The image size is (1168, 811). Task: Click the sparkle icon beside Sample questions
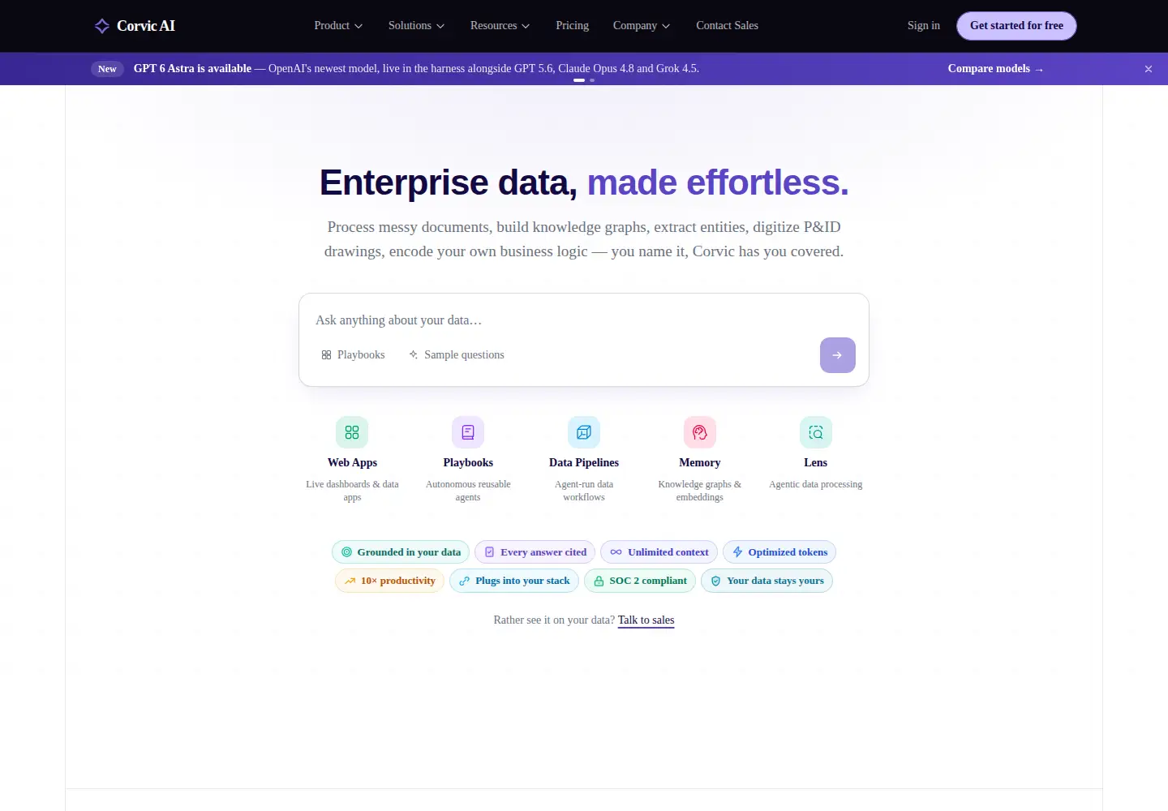click(x=414, y=355)
